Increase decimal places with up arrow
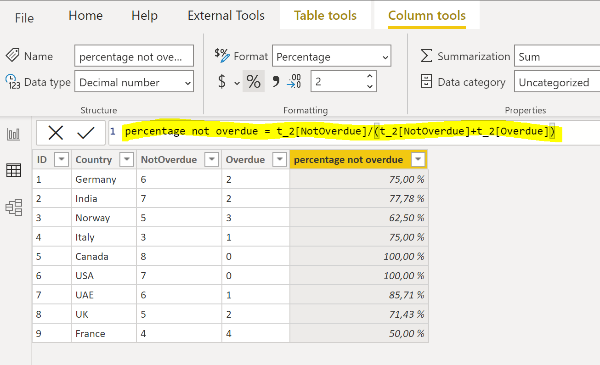The height and width of the screenshot is (365, 600). click(370, 77)
